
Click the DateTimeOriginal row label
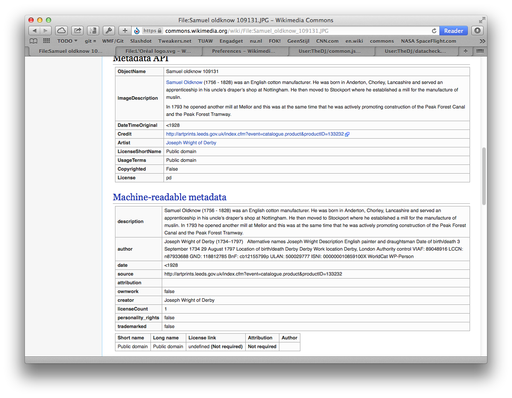137,125
